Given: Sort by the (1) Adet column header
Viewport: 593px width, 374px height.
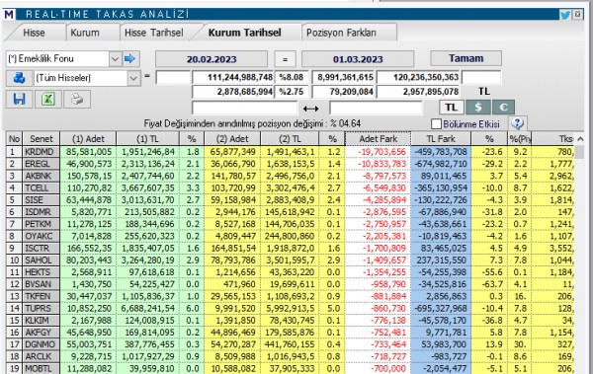Looking at the screenshot, I should click(88, 139).
